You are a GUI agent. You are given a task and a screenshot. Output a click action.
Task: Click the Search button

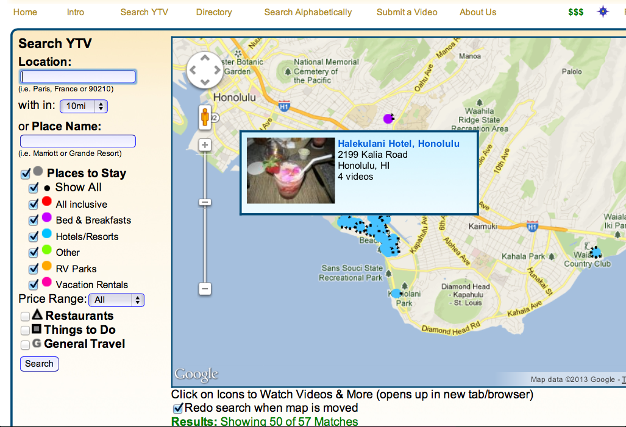(39, 364)
